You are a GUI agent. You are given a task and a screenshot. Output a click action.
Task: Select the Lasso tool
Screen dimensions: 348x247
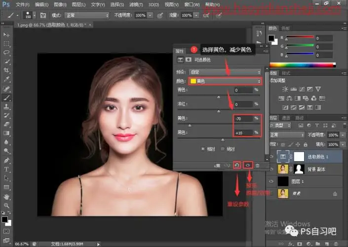(x=6, y=53)
